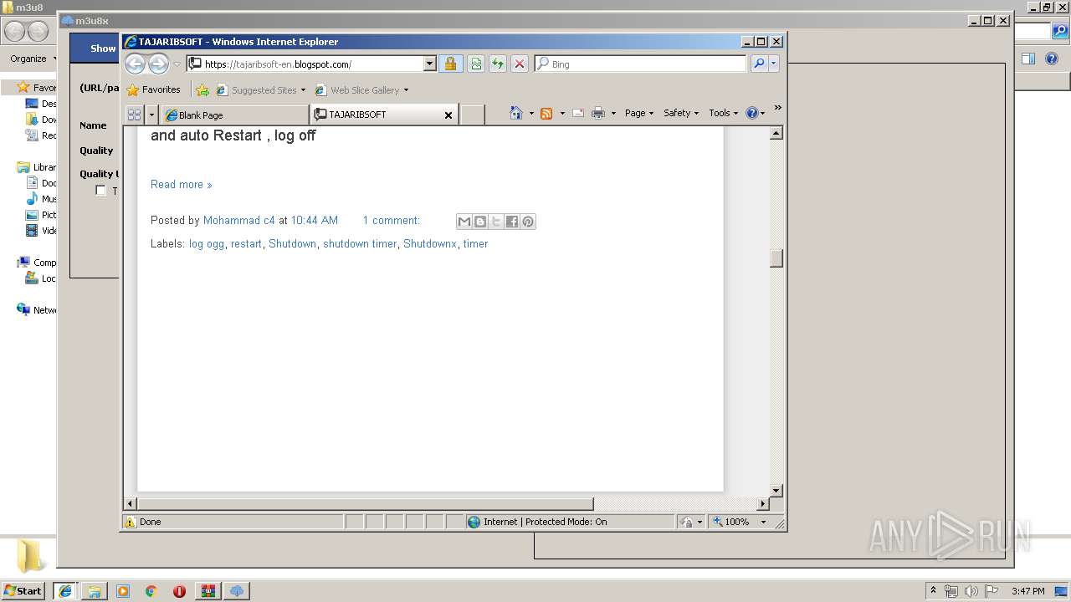
Task: Click the clock showing 3:47 PM
Action: (1027, 591)
